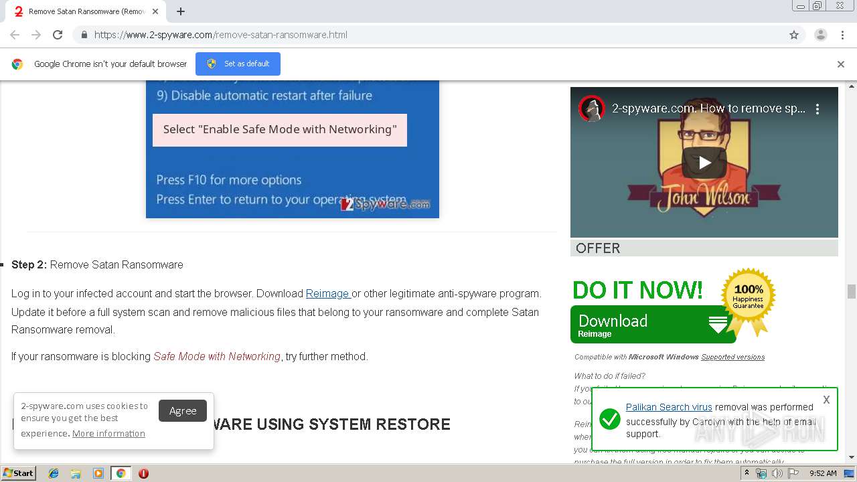Click the Step 2 heading text
This screenshot has height=482, width=857.
[x=97, y=264]
